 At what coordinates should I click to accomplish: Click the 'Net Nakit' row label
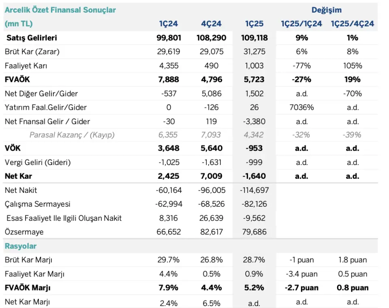point(21,190)
